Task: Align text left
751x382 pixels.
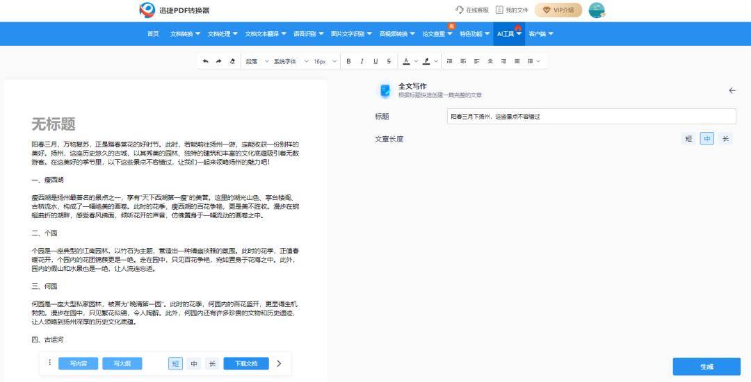Action: [476, 61]
